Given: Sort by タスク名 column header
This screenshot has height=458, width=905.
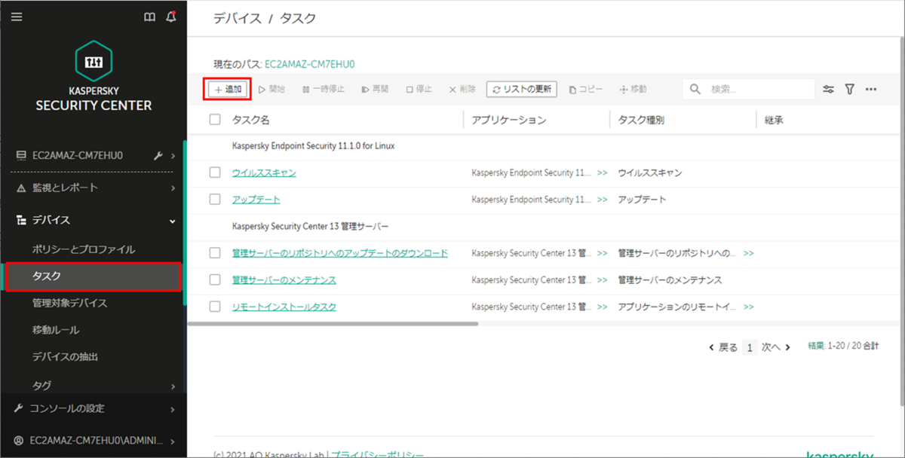Looking at the screenshot, I should pyautogui.click(x=251, y=120).
